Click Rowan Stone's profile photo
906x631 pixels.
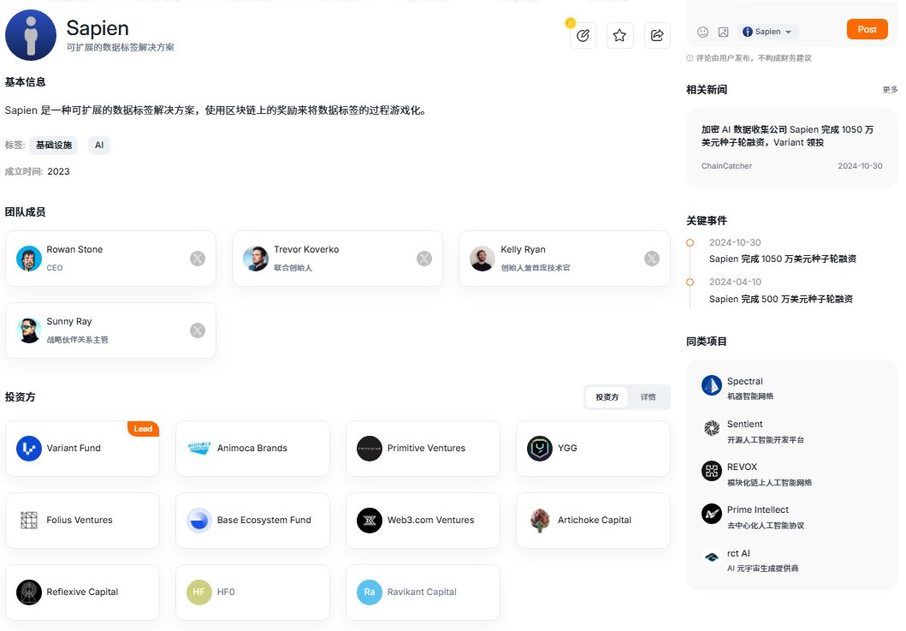(x=29, y=259)
